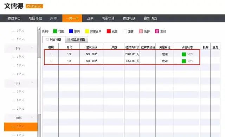Click the white 限售 legend swatch

point(125,31)
